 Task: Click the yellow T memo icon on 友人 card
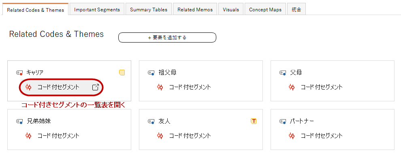[254, 121]
